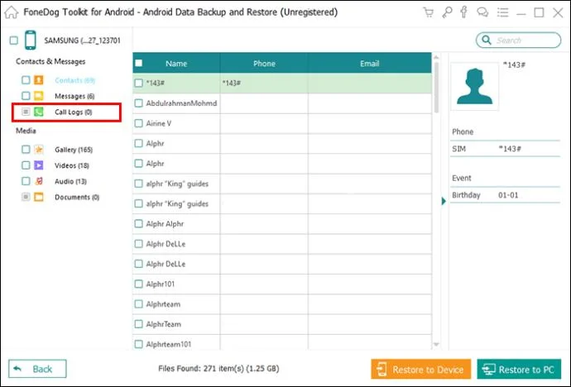Sort by Phone column header
This screenshot has width=571, height=387.
click(264, 64)
